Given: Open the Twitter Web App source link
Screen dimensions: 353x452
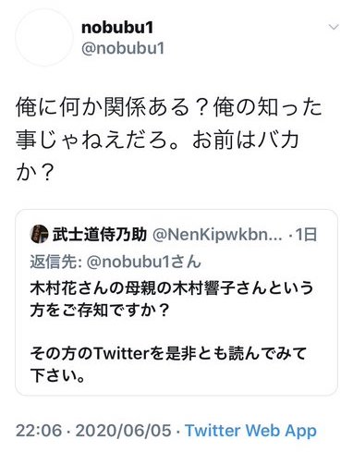Looking at the screenshot, I should (x=250, y=431).
